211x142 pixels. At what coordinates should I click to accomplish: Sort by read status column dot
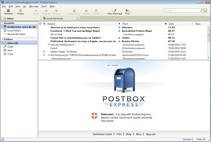click(x=119, y=24)
